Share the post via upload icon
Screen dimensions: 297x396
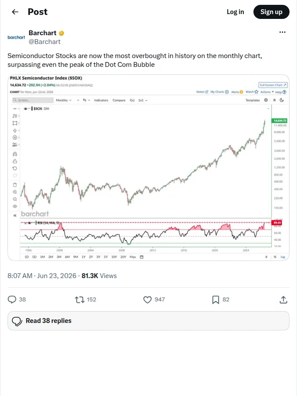coord(283,300)
